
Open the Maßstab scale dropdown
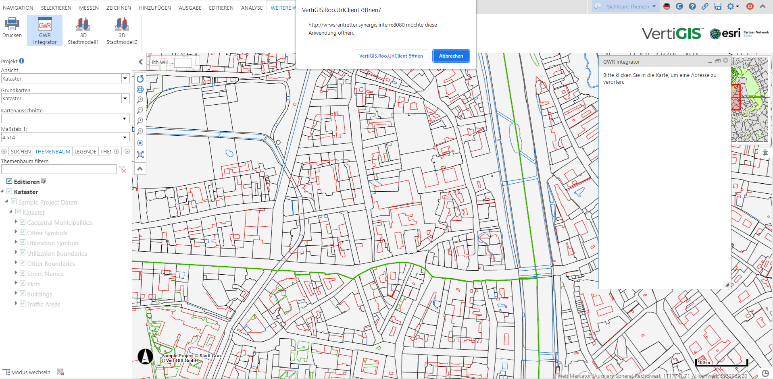[124, 137]
